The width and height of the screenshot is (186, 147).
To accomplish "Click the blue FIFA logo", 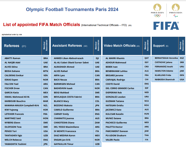I will coord(166,26).
